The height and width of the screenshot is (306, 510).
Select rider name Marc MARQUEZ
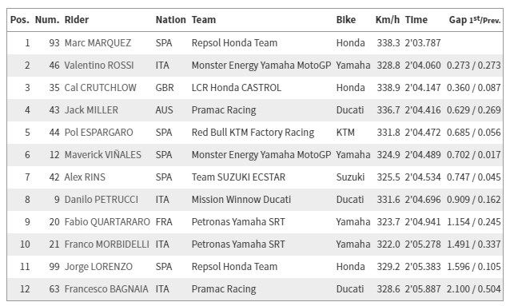click(x=98, y=43)
